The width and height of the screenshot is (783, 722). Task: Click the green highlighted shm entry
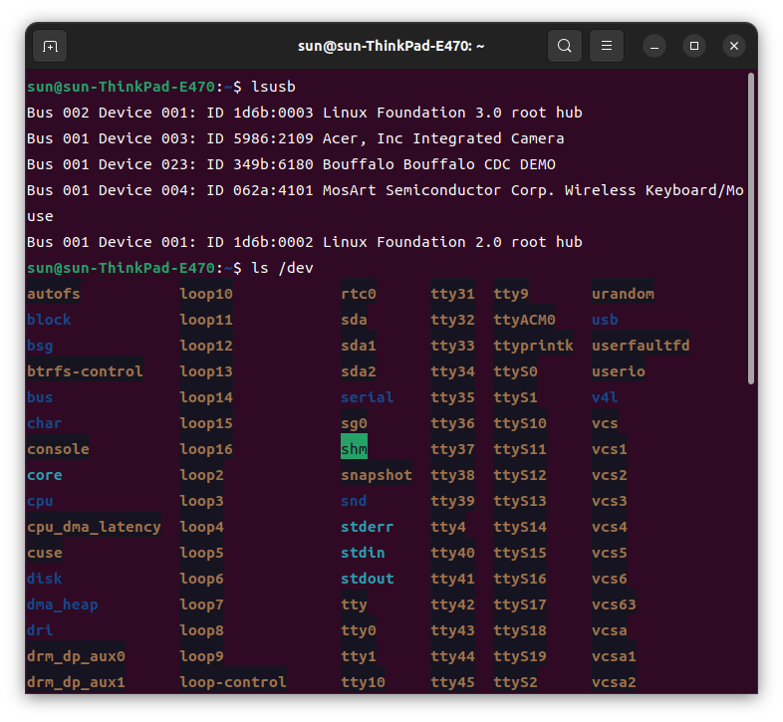(x=354, y=446)
